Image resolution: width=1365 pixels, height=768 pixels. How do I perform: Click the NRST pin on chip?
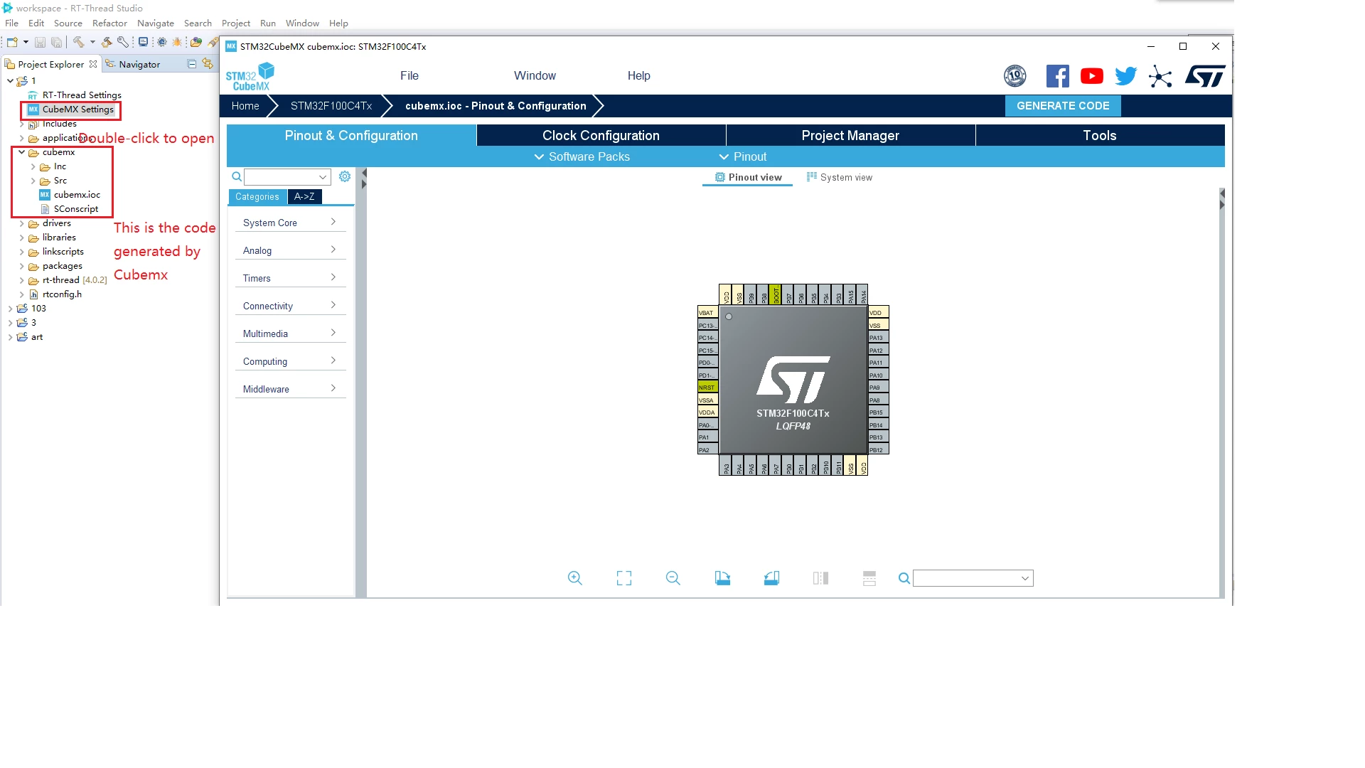(707, 388)
